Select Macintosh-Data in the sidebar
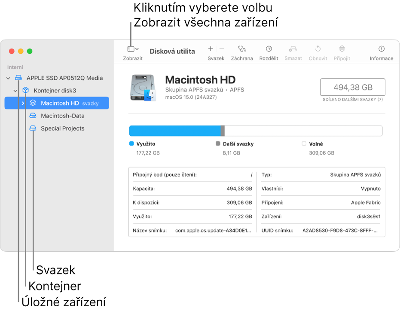Viewport: 400px width, 311px height. tap(62, 116)
